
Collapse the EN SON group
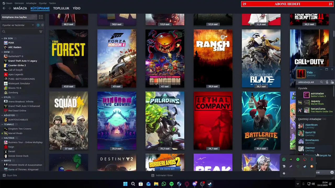pyautogui.click(x=2, y=38)
